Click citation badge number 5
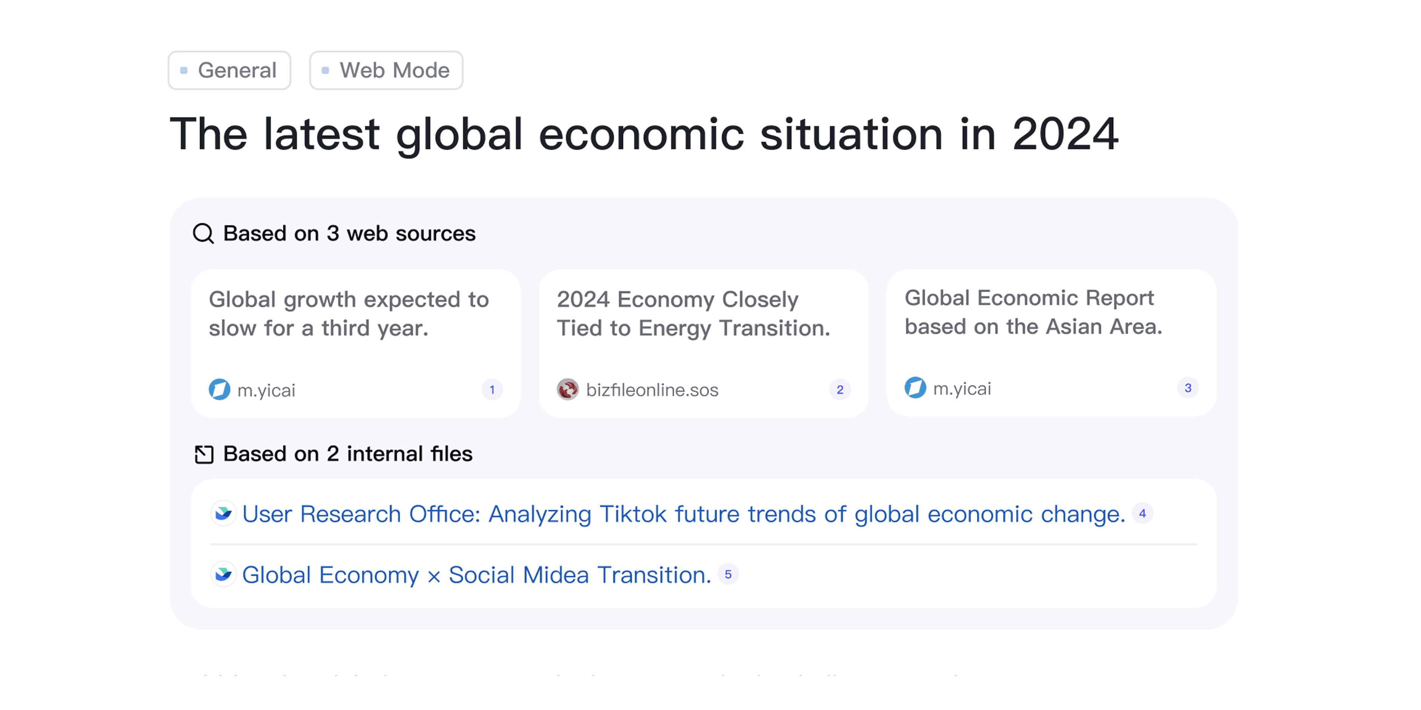 coord(727,574)
